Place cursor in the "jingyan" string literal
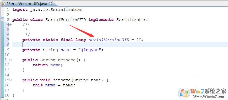 click(x=89, y=50)
